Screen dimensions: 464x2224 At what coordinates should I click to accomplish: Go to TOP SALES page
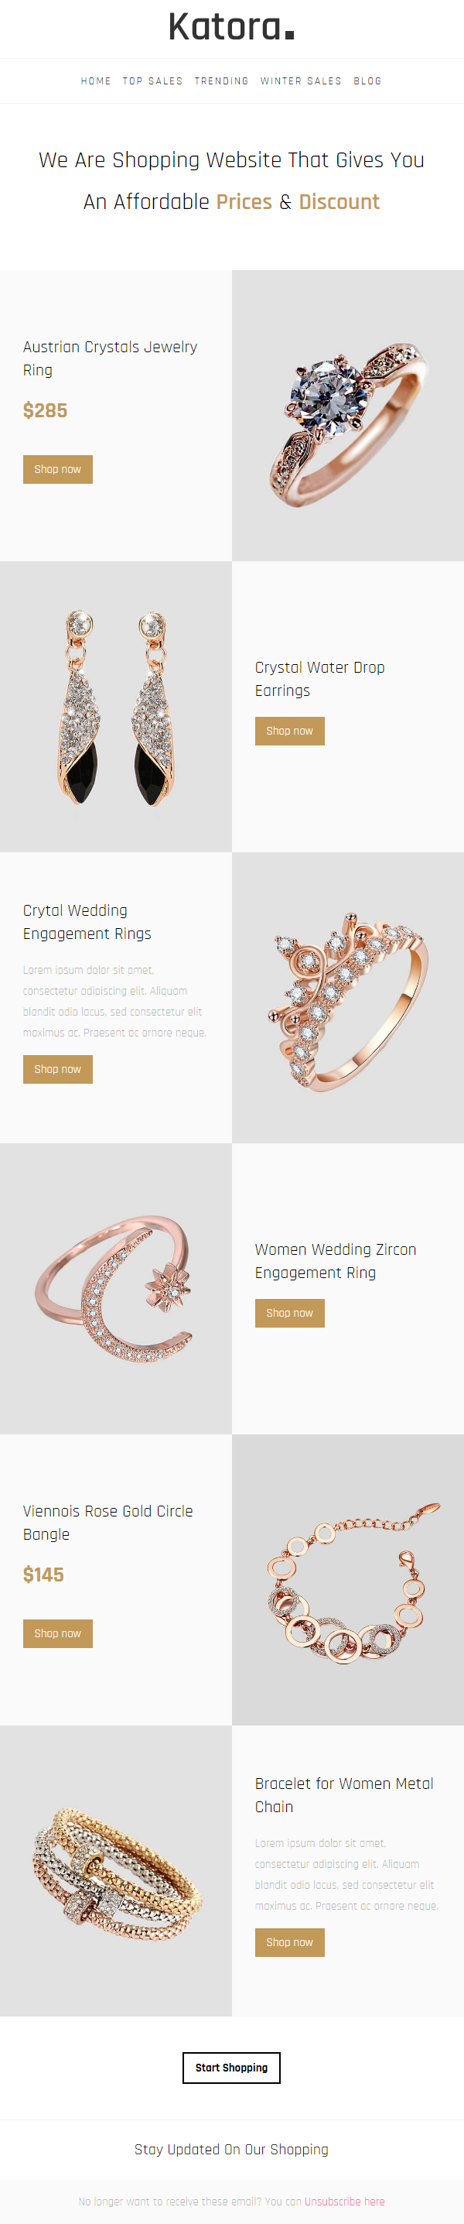point(152,81)
